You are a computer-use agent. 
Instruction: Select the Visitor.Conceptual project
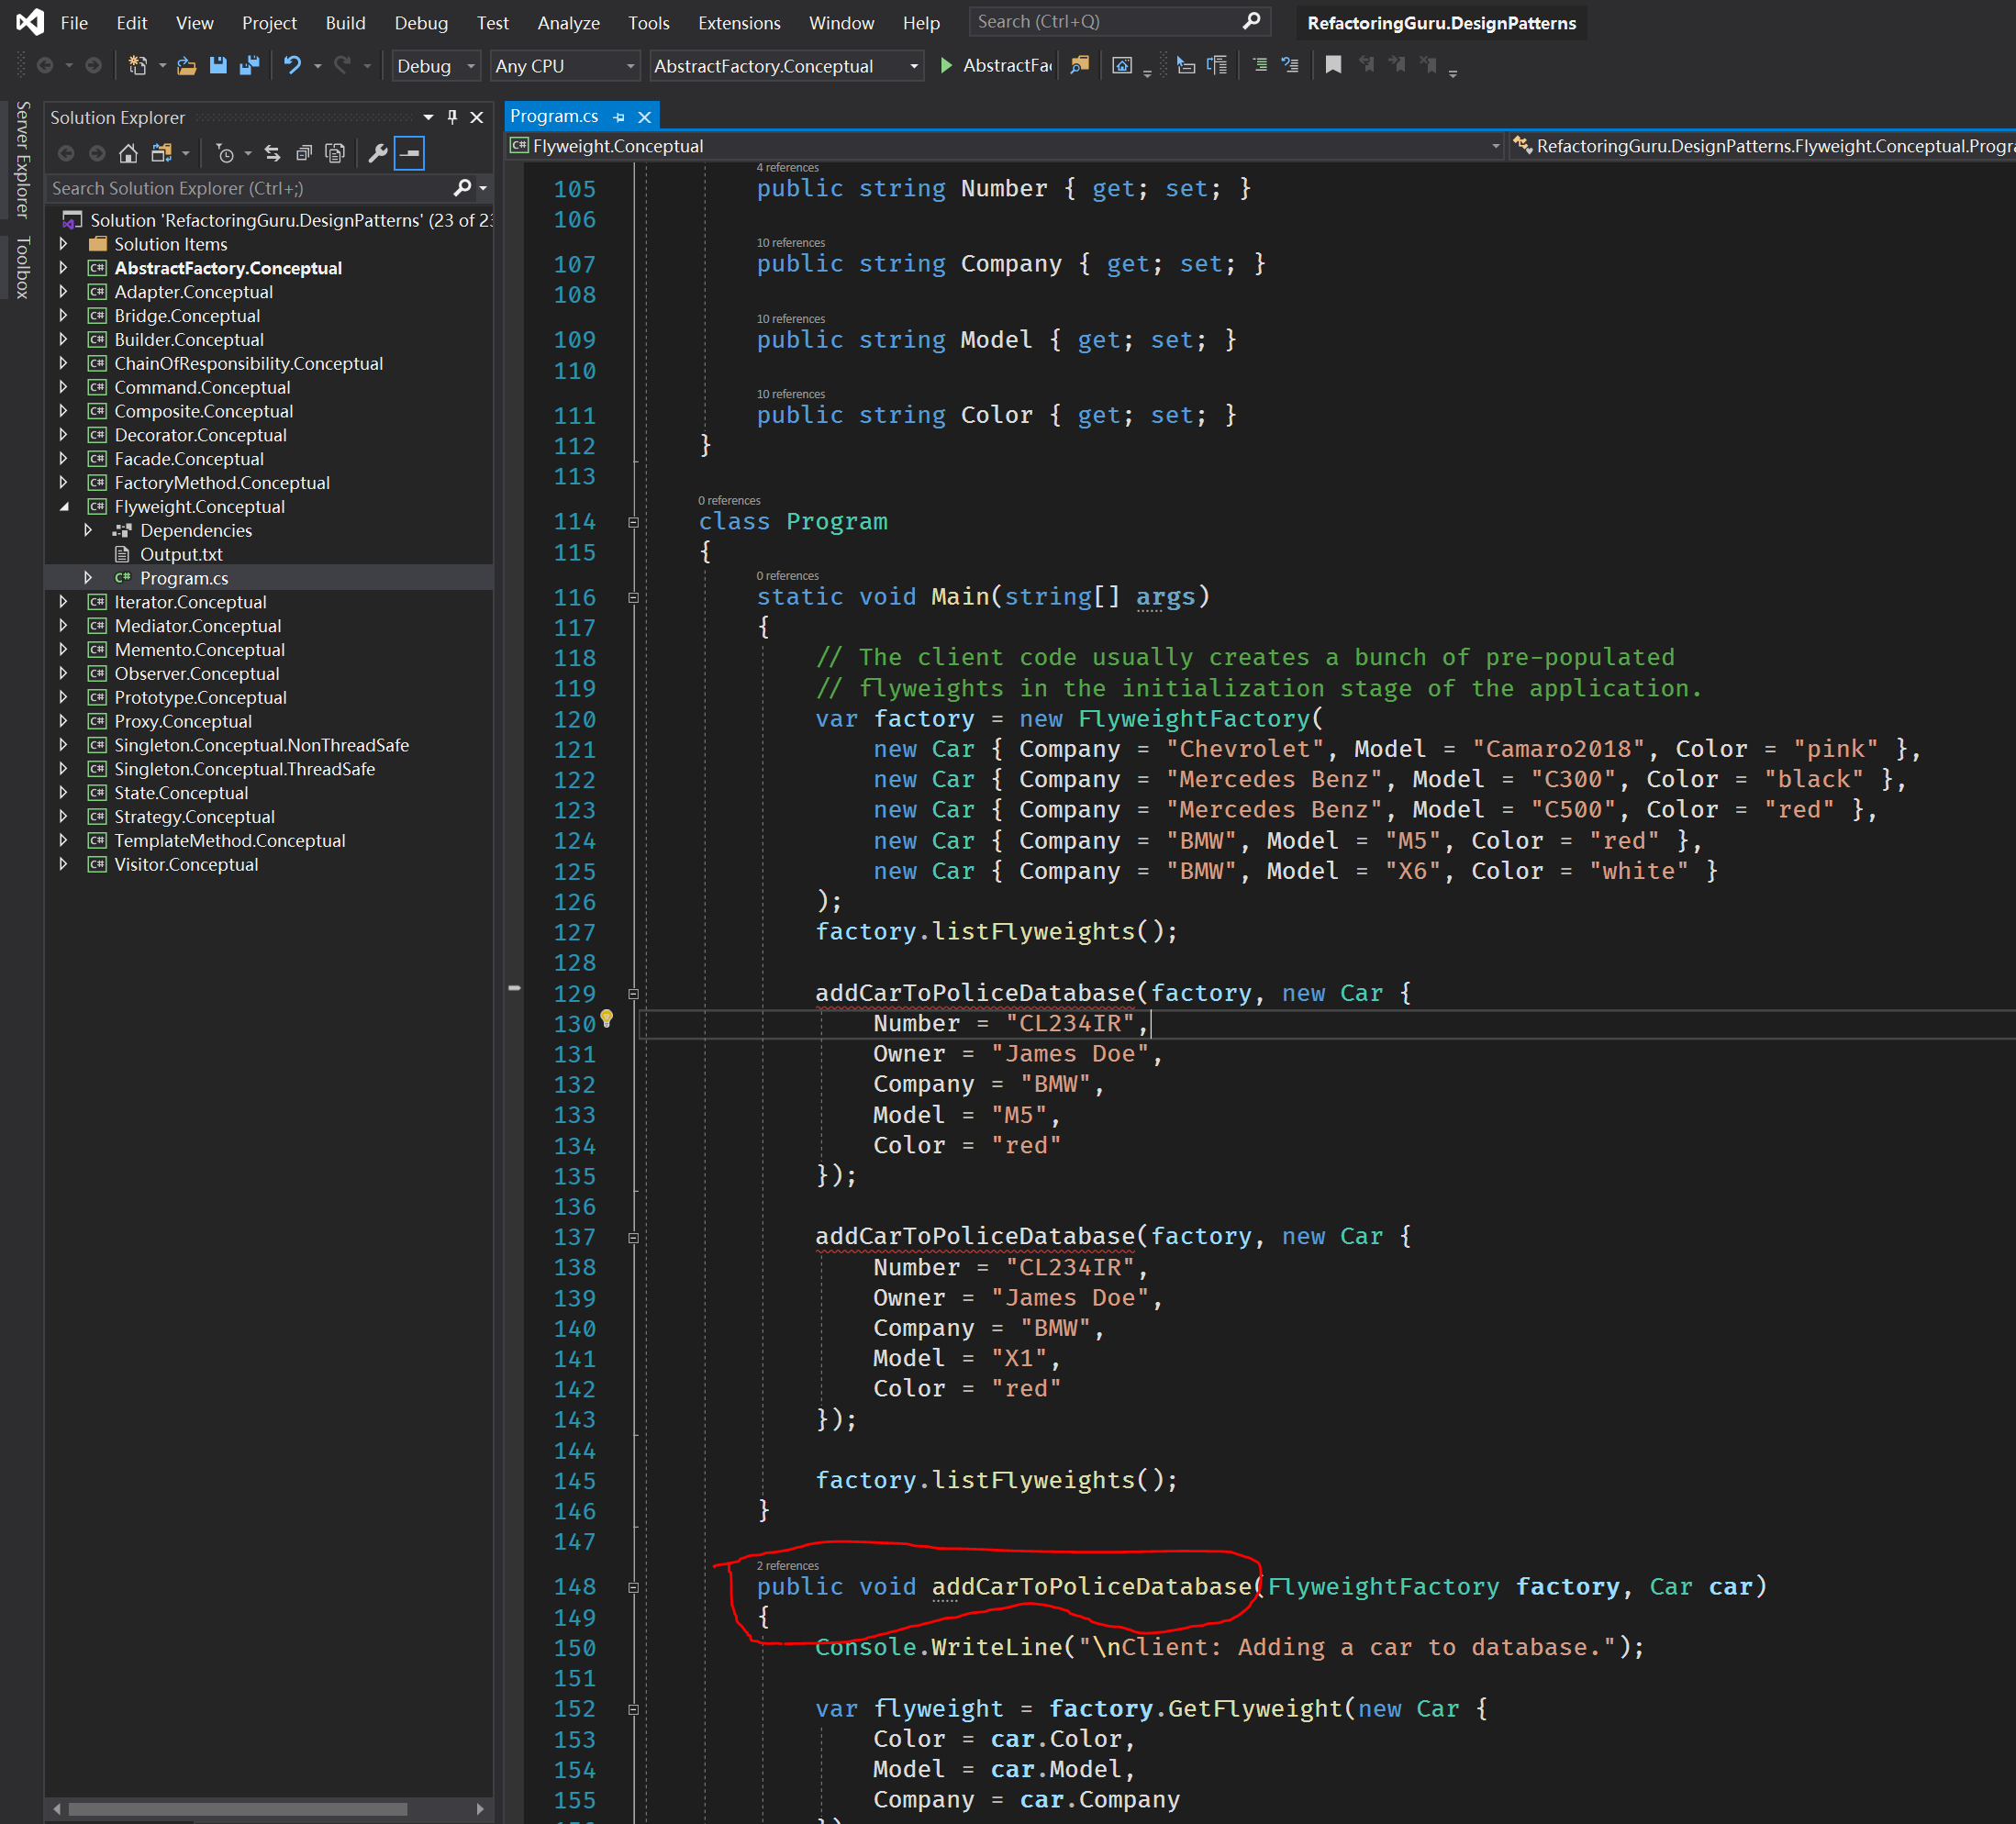186,865
